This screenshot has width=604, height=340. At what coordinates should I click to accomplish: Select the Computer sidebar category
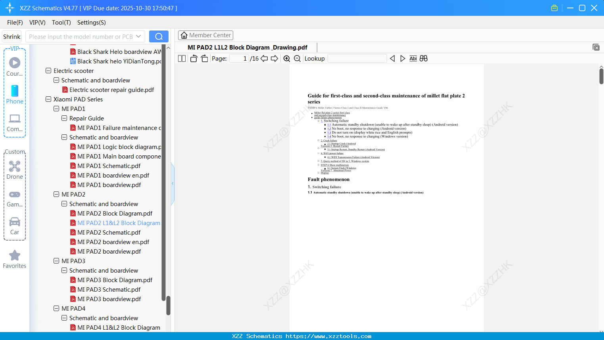pyautogui.click(x=15, y=122)
